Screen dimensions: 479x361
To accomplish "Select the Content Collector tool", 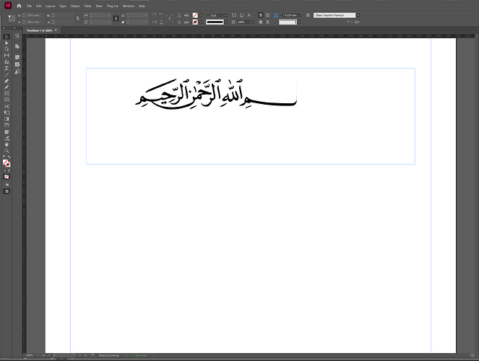I will (x=7, y=61).
